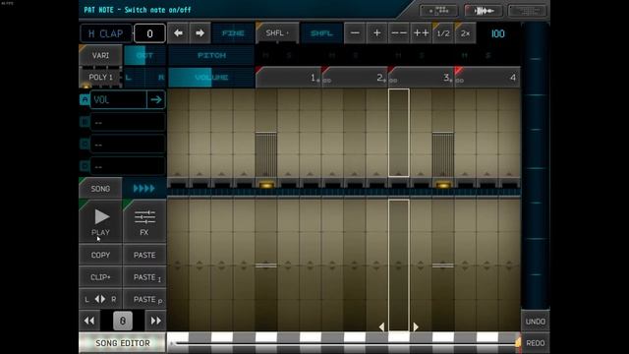The height and width of the screenshot is (354, 629).
Task: Click the PASTE P button
Action: [144, 299]
